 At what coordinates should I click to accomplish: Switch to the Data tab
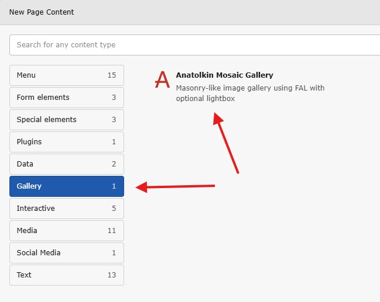click(x=59, y=164)
